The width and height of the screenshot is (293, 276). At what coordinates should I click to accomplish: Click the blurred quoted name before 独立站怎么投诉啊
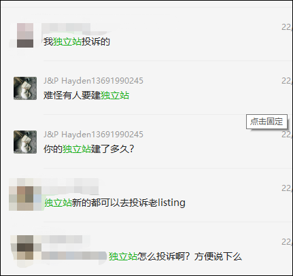pyautogui.click(x=74, y=256)
